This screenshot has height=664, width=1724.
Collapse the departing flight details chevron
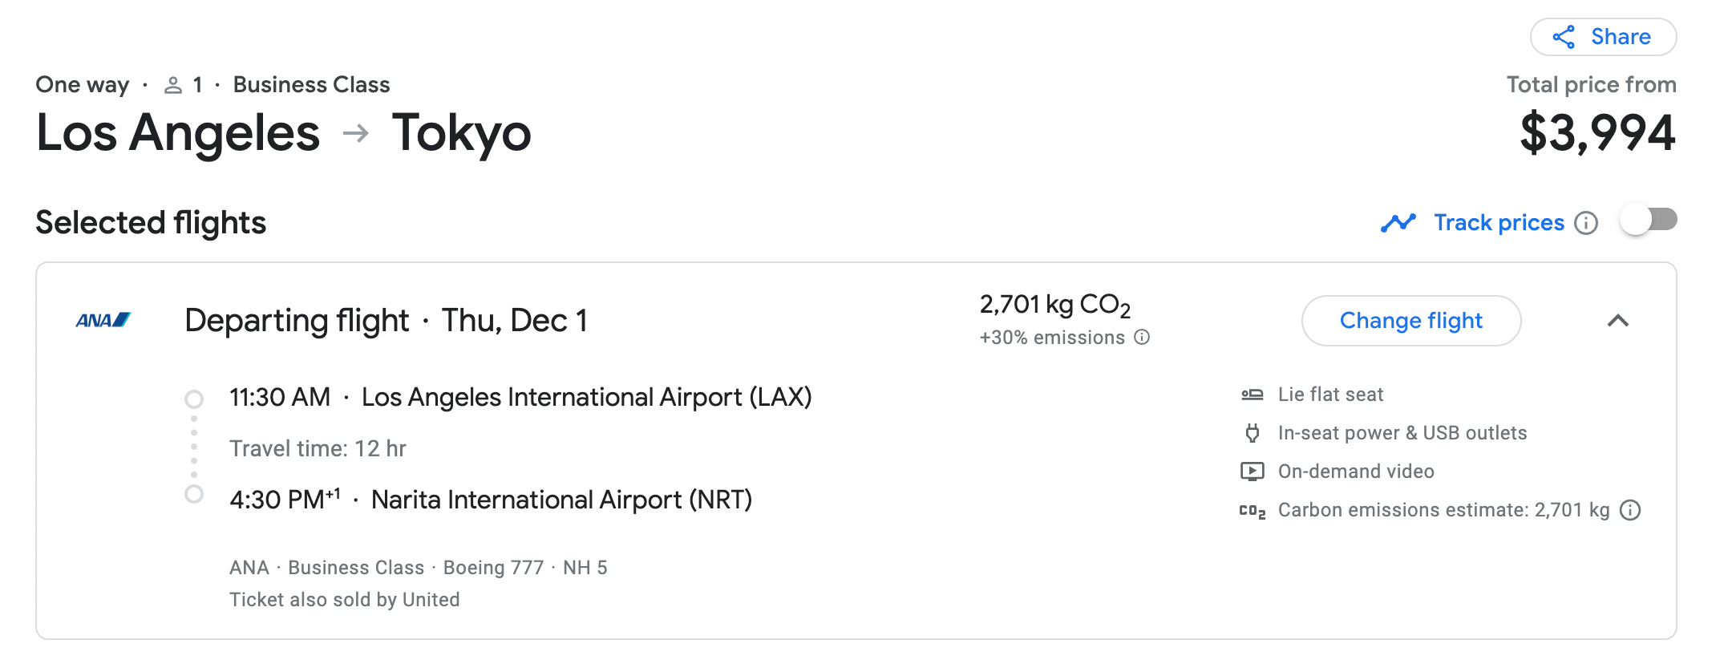1618,321
